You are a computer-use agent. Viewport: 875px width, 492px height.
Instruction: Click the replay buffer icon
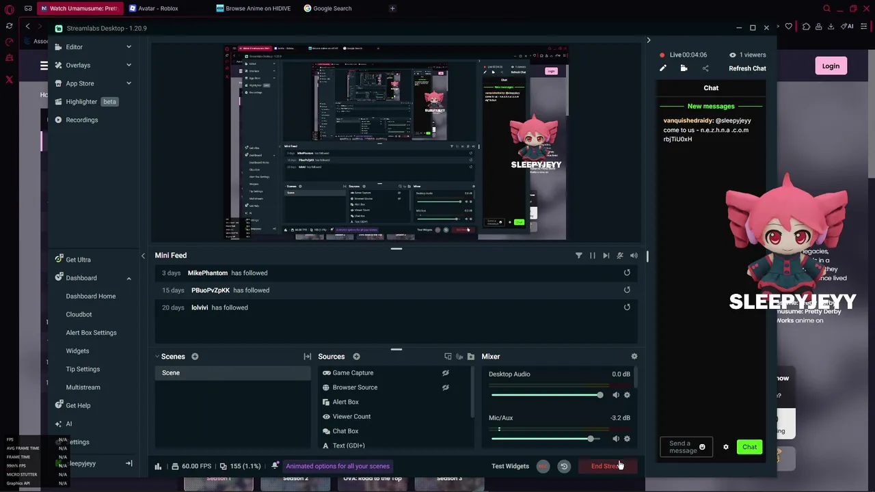(x=564, y=466)
